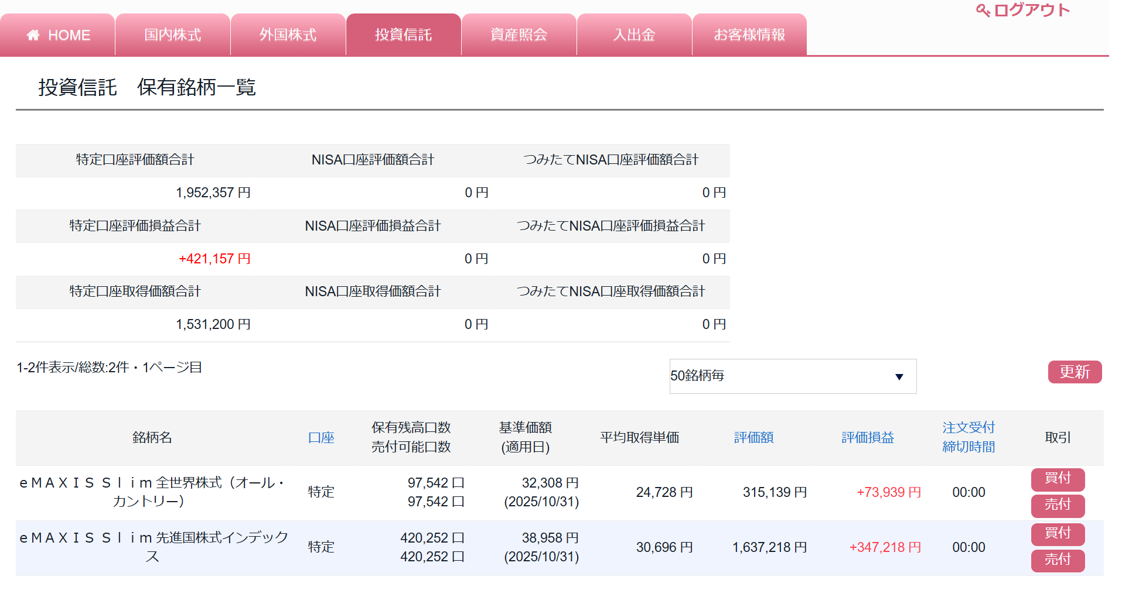Open the 国内株式 tab

[x=173, y=35]
